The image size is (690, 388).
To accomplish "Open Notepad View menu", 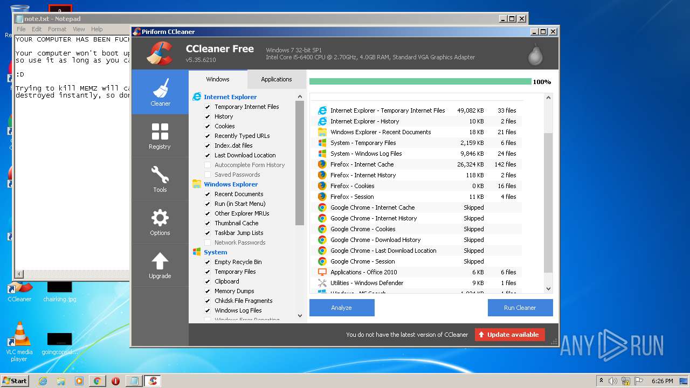I will click(x=79, y=29).
